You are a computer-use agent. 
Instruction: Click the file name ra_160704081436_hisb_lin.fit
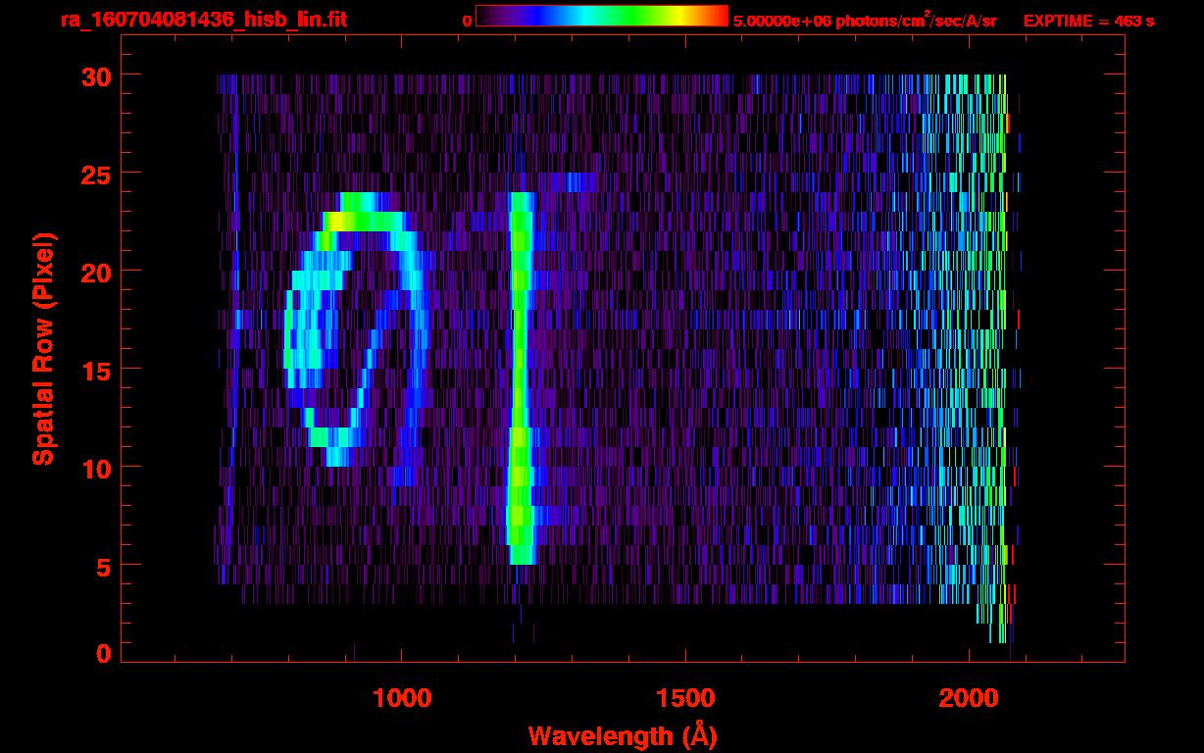pos(203,20)
